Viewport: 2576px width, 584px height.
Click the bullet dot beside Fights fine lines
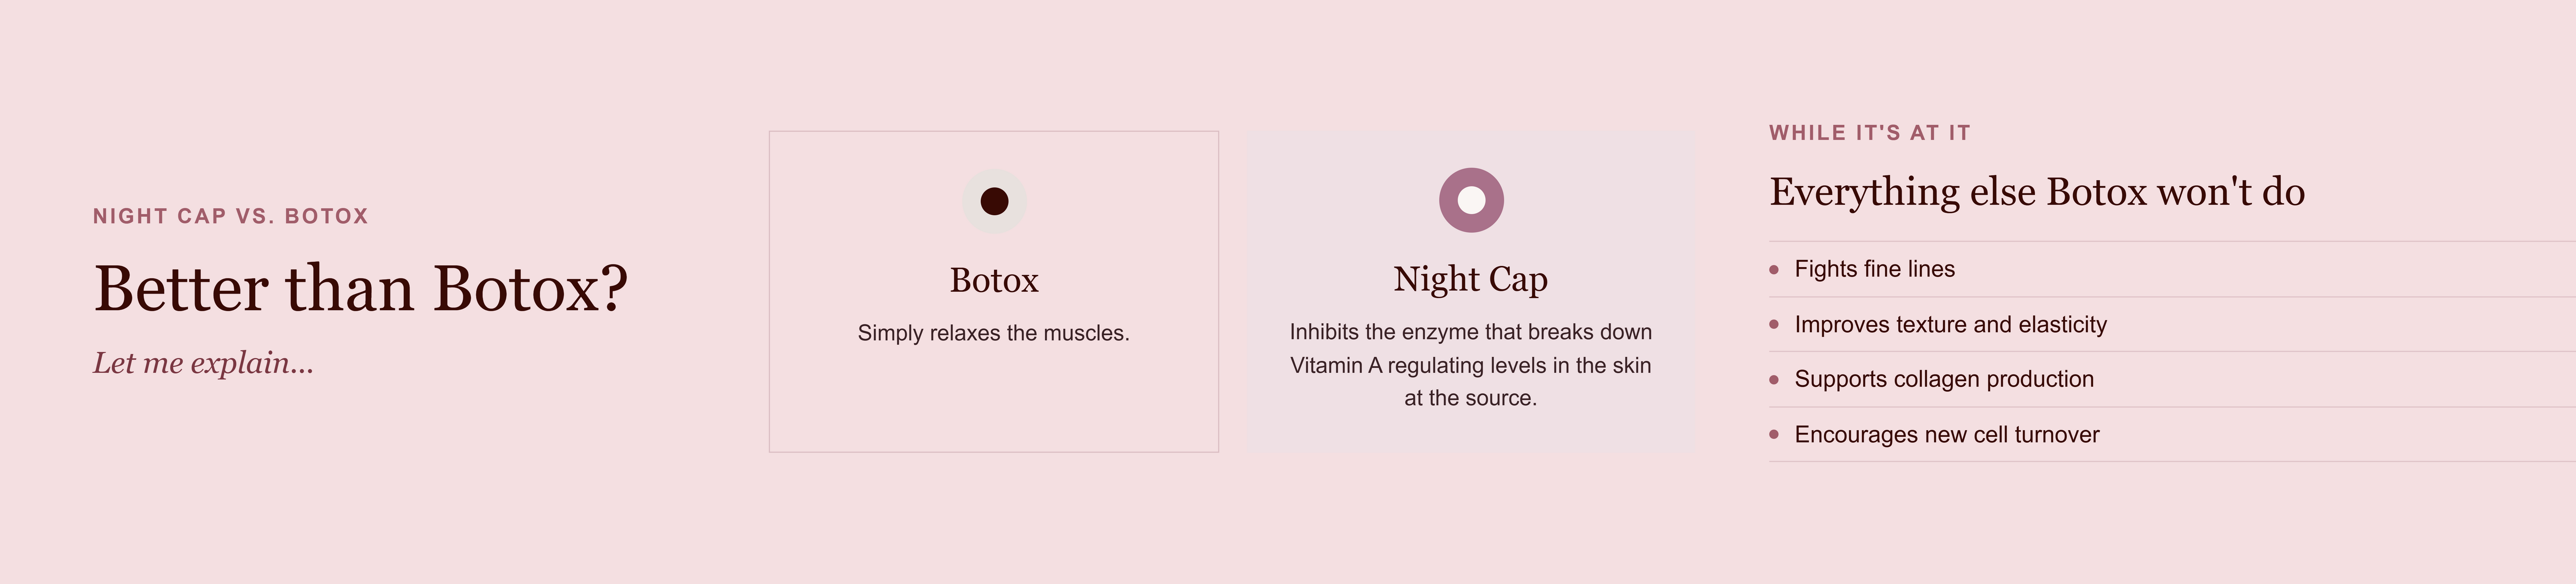click(1774, 269)
